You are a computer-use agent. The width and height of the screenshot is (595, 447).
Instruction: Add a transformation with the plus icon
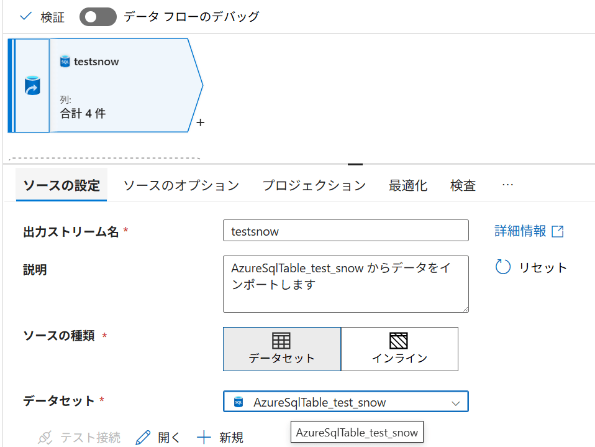pos(201,122)
